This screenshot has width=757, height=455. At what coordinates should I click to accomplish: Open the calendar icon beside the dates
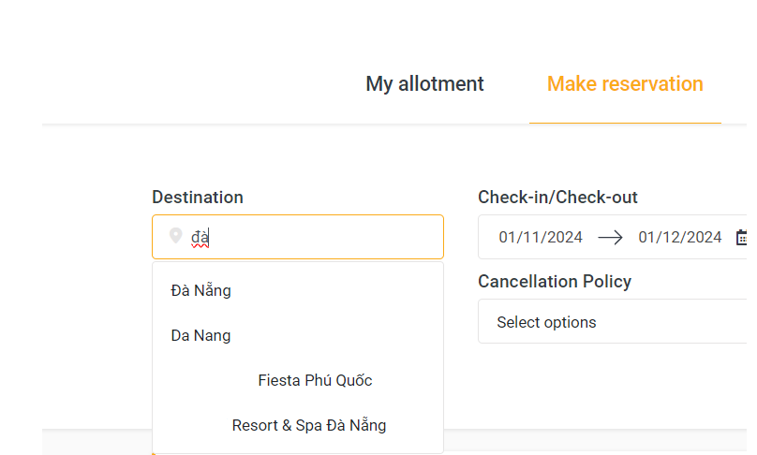pos(742,237)
